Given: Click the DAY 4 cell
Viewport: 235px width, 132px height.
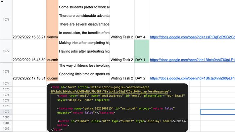Looking at the screenshot, I should pos(142,20).
